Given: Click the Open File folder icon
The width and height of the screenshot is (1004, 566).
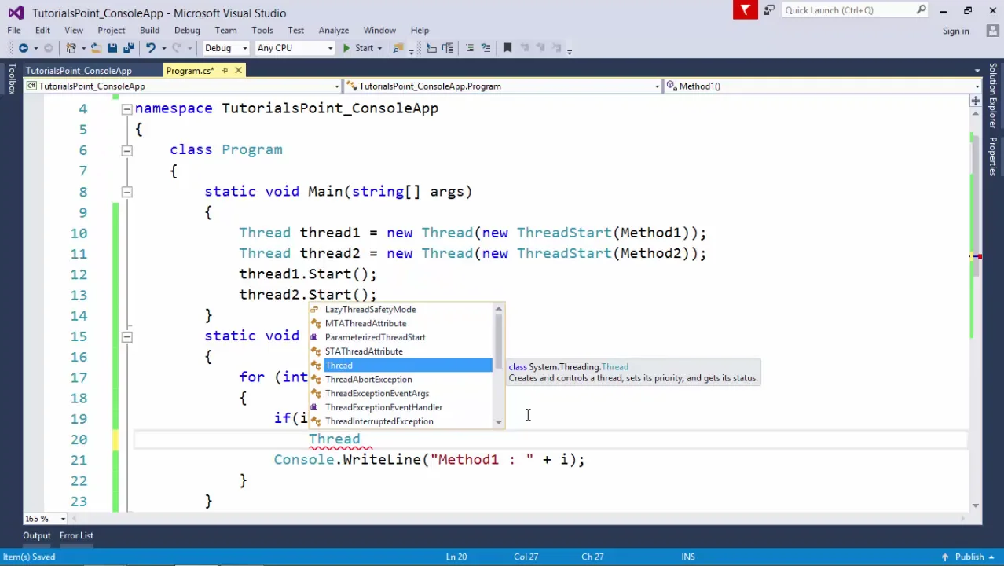Looking at the screenshot, I should [95, 48].
